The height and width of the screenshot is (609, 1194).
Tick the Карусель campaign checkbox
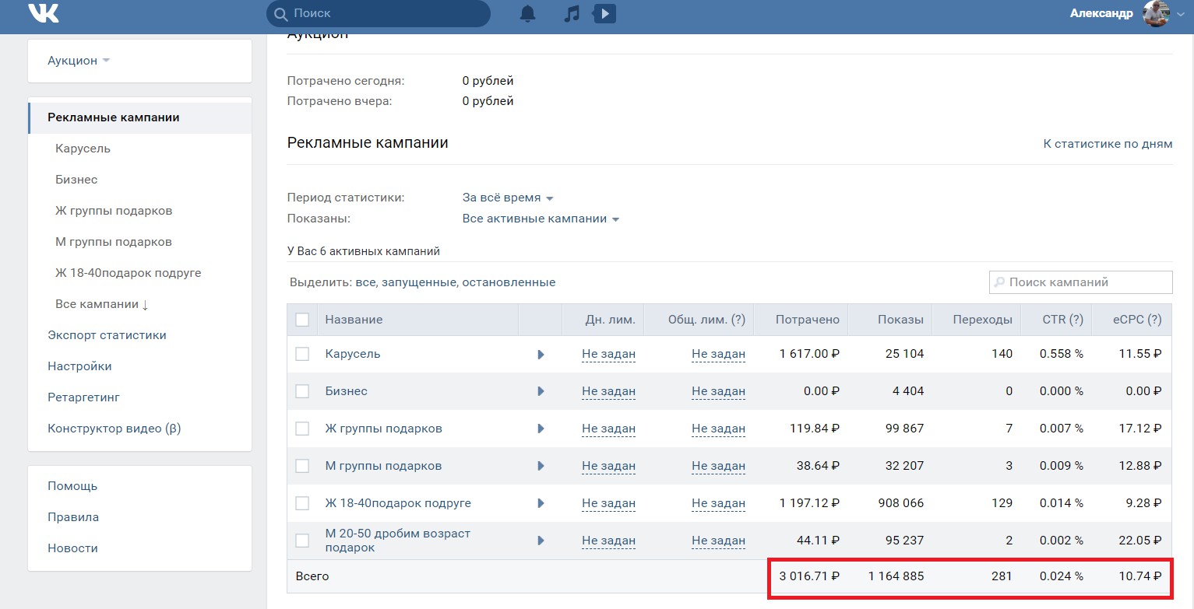pos(302,354)
